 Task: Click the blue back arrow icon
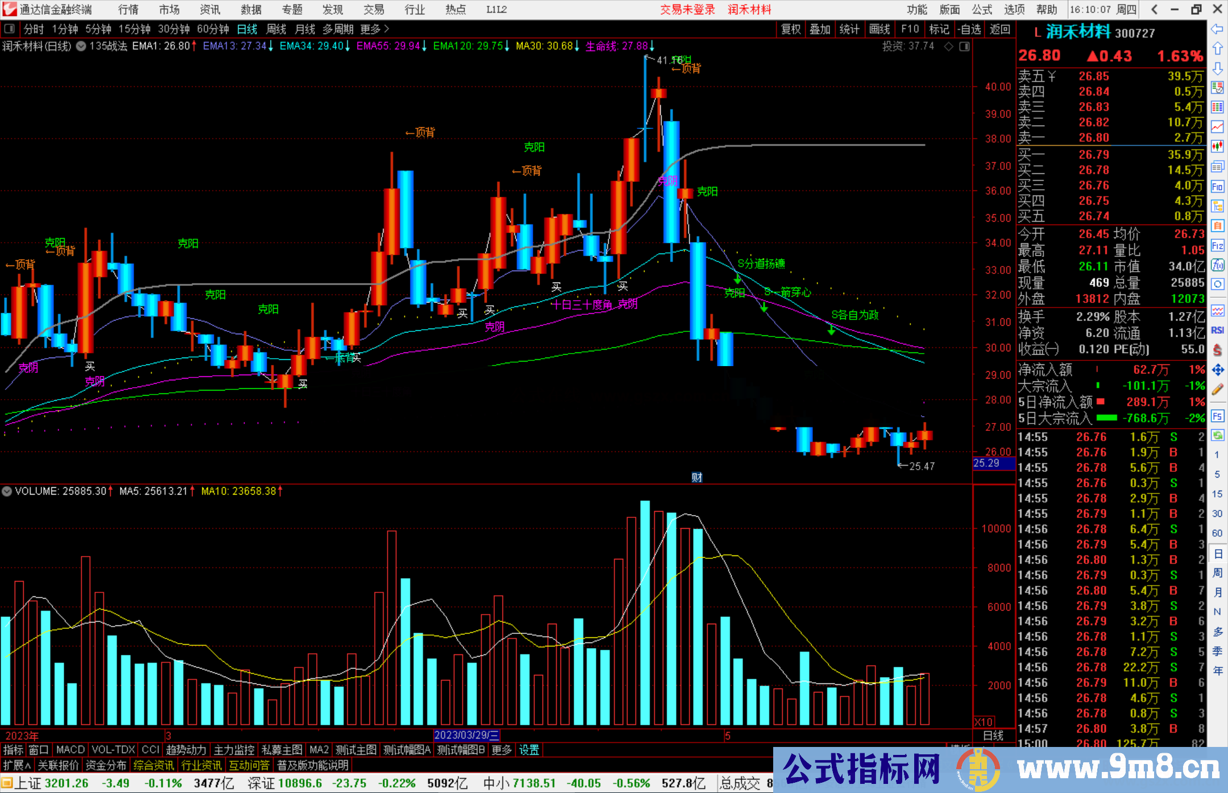1217,29
